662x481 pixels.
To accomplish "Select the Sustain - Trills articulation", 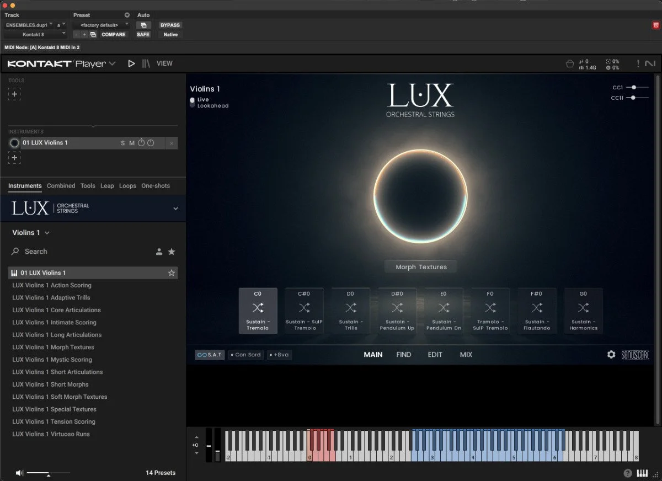I will pos(350,311).
